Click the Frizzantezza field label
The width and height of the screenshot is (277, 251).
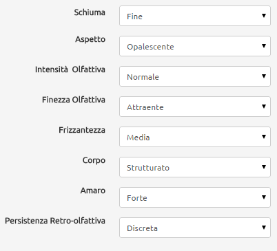[82, 130]
